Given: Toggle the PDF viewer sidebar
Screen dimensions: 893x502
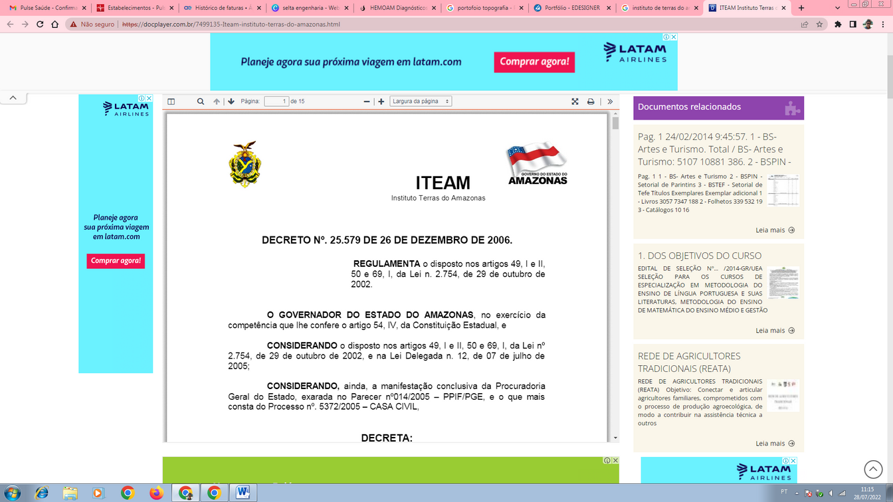Looking at the screenshot, I should [x=171, y=102].
